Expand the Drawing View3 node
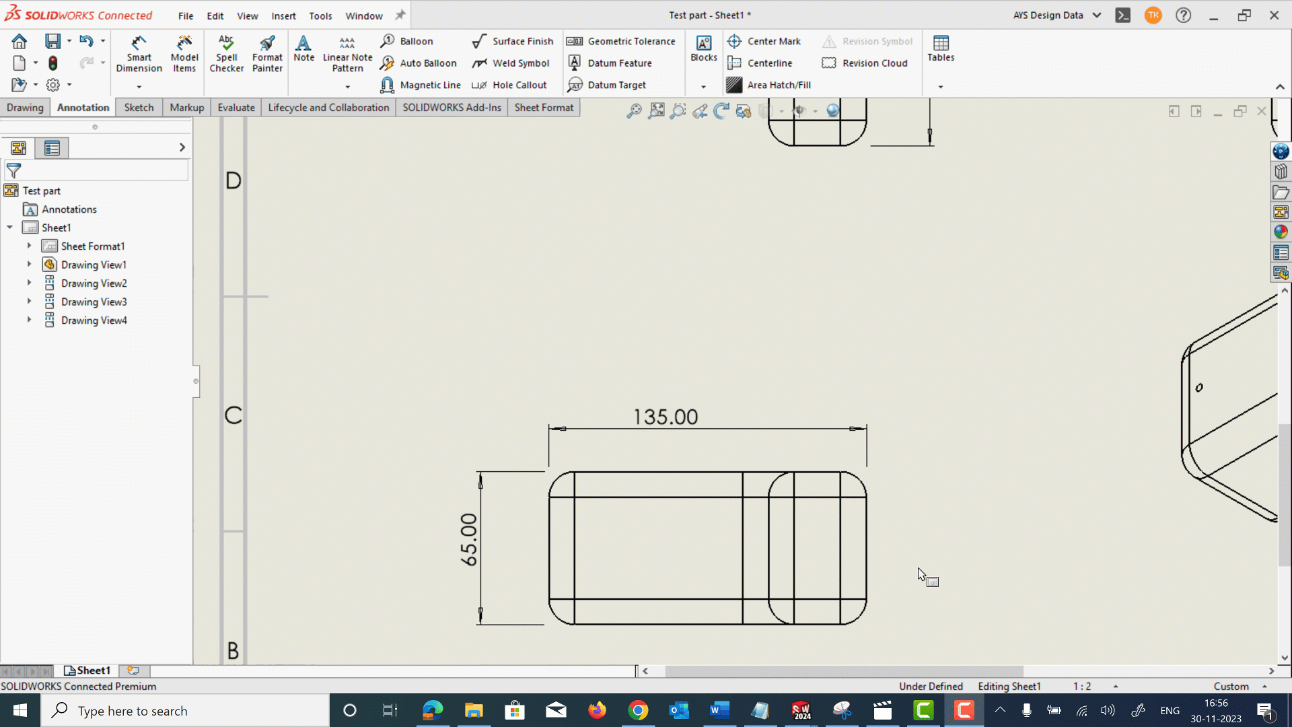The width and height of the screenshot is (1292, 727). click(29, 302)
